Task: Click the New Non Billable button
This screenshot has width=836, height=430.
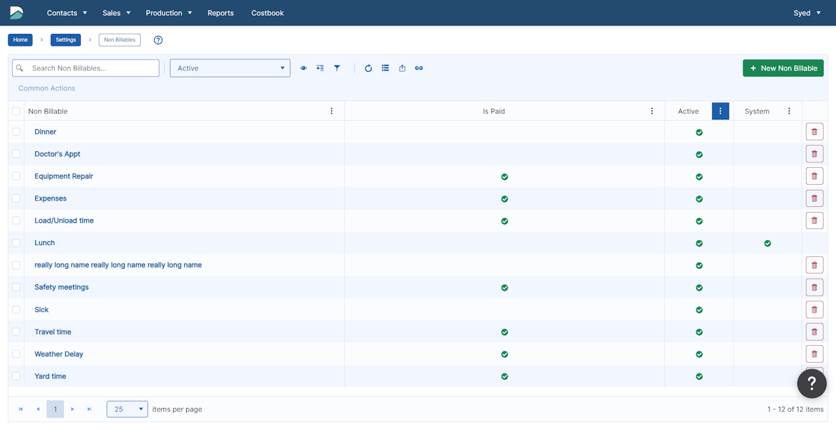Action: 782,68
